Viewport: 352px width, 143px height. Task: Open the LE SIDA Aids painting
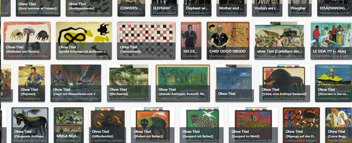click(x=331, y=41)
